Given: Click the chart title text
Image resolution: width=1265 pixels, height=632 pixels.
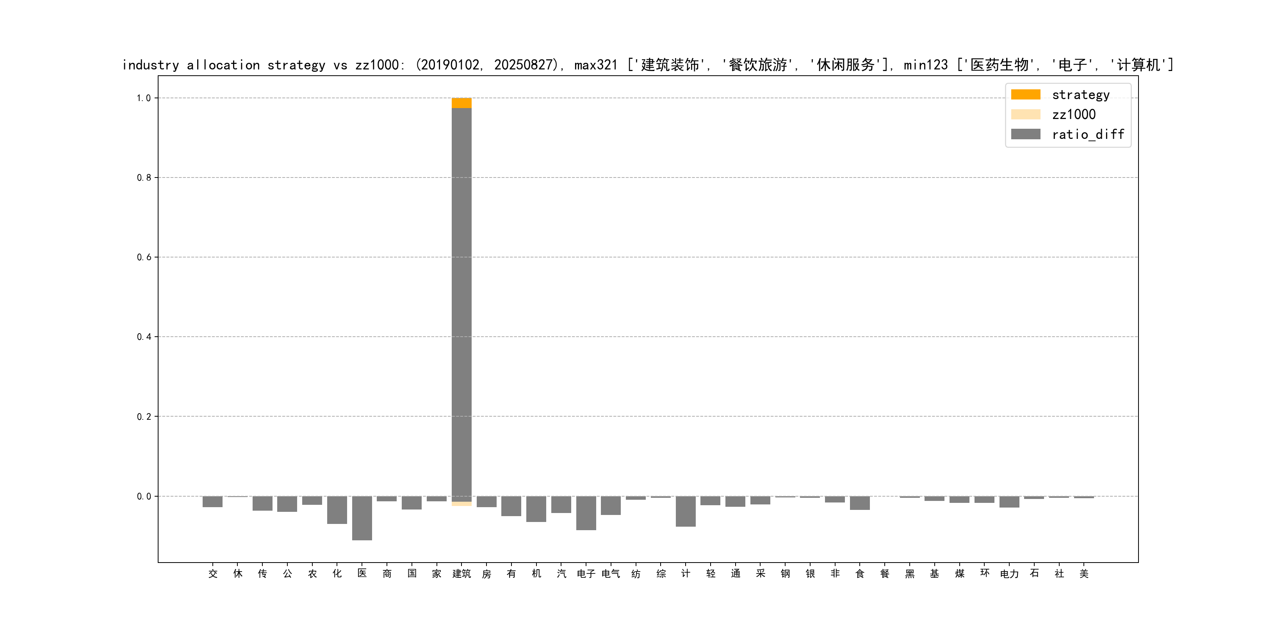Looking at the screenshot, I should click(647, 65).
